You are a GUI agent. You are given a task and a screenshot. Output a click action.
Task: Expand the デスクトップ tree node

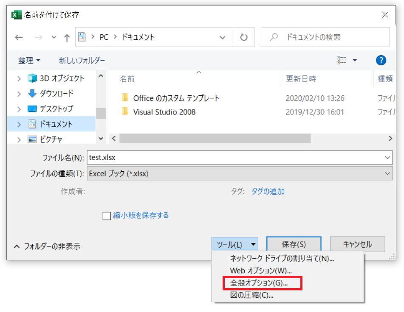coord(19,109)
